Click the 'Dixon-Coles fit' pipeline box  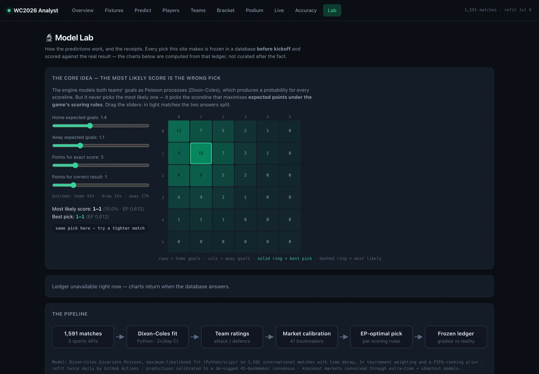[158, 337]
